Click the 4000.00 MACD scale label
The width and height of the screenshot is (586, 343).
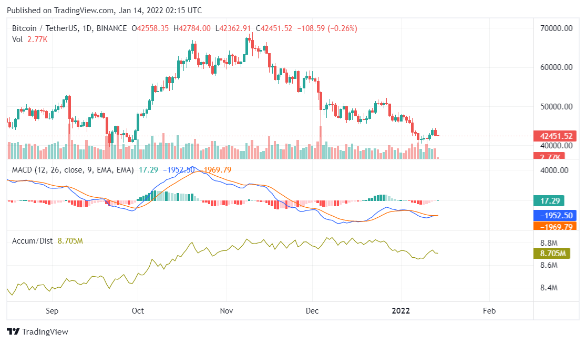coord(555,170)
